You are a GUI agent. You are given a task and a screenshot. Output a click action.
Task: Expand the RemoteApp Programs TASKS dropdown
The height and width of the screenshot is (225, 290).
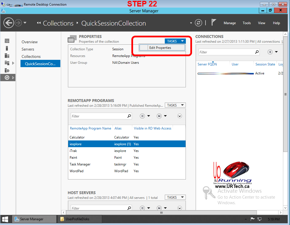coord(175,105)
